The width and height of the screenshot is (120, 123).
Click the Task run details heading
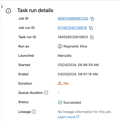[35, 10]
